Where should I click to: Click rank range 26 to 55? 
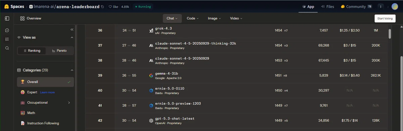tap(129, 76)
